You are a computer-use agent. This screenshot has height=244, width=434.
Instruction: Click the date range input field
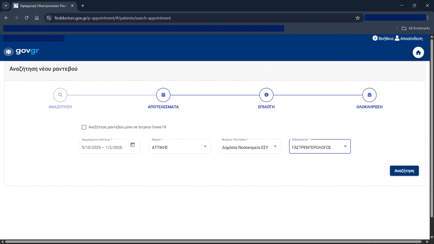click(x=104, y=147)
